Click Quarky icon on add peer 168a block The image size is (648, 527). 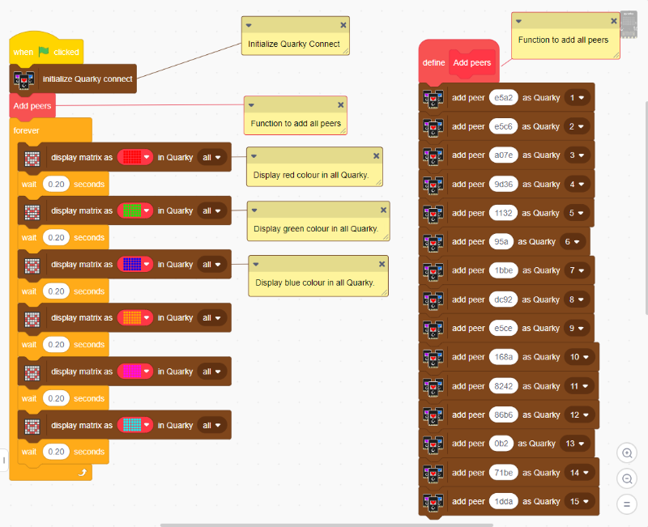click(x=433, y=357)
